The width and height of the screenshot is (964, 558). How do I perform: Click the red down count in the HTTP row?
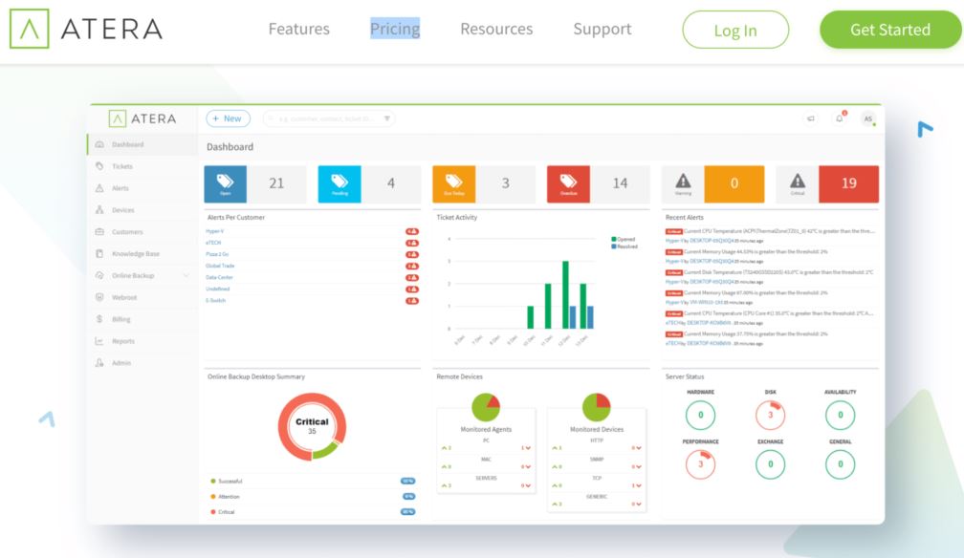click(x=637, y=448)
